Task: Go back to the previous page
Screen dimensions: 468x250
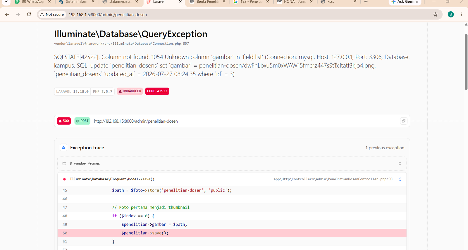Action: (7, 14)
